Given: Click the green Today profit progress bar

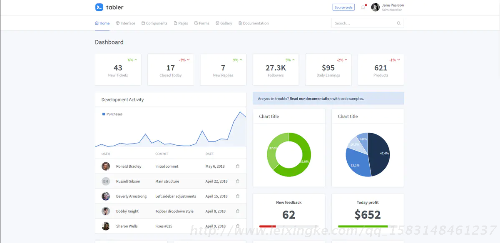Looking at the screenshot, I should 363,226.
